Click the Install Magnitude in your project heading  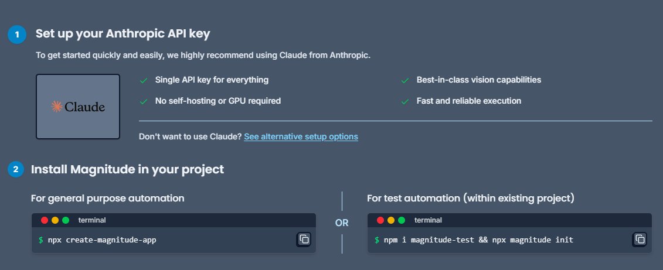click(x=127, y=170)
